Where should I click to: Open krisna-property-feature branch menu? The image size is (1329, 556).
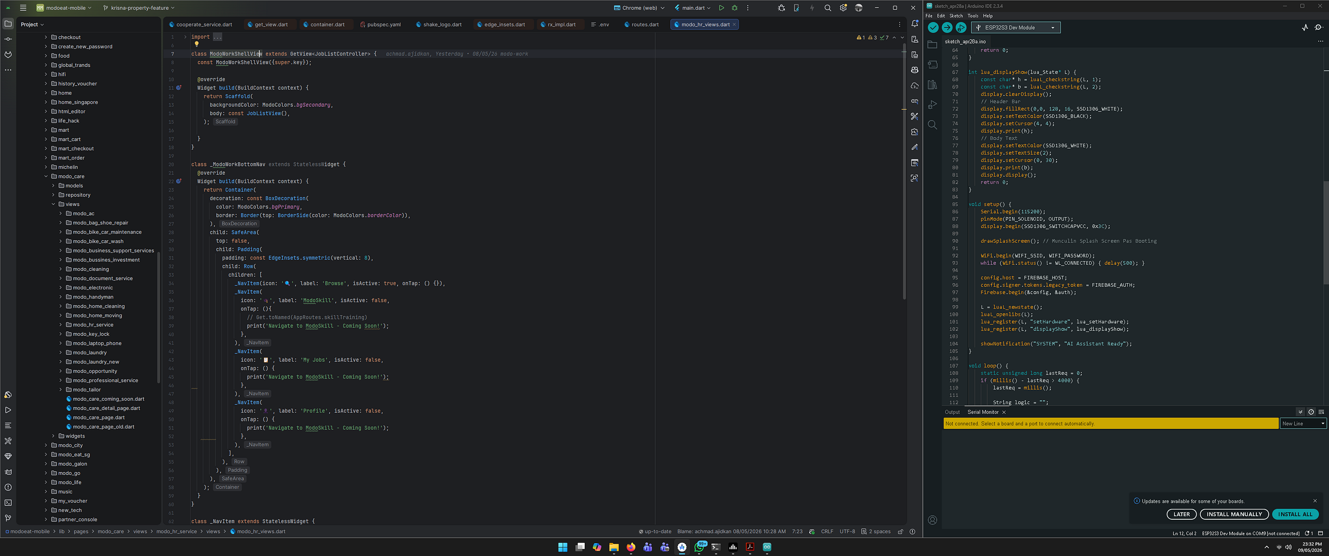tap(139, 8)
